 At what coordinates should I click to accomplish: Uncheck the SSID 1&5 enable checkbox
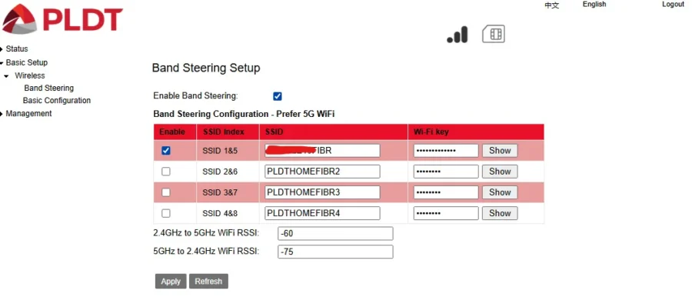tap(166, 151)
